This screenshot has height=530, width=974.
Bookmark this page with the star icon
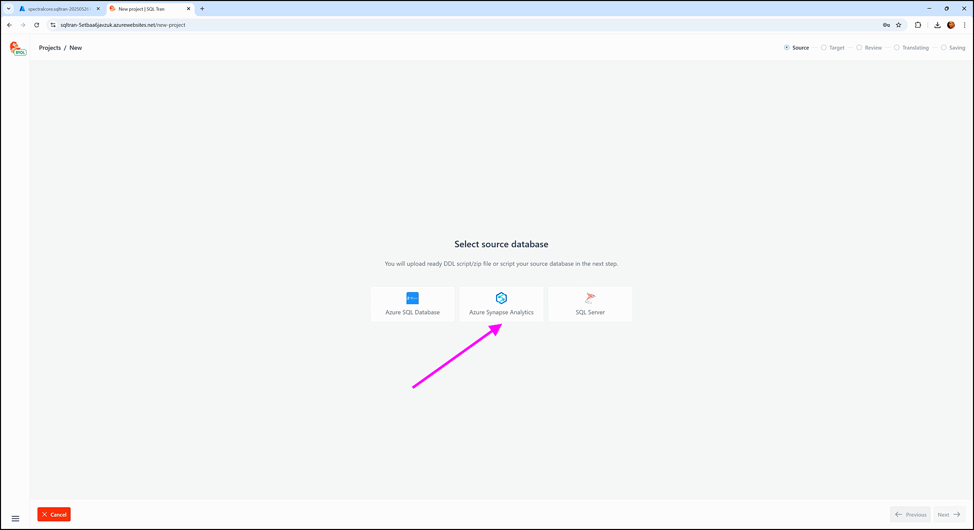coord(899,25)
